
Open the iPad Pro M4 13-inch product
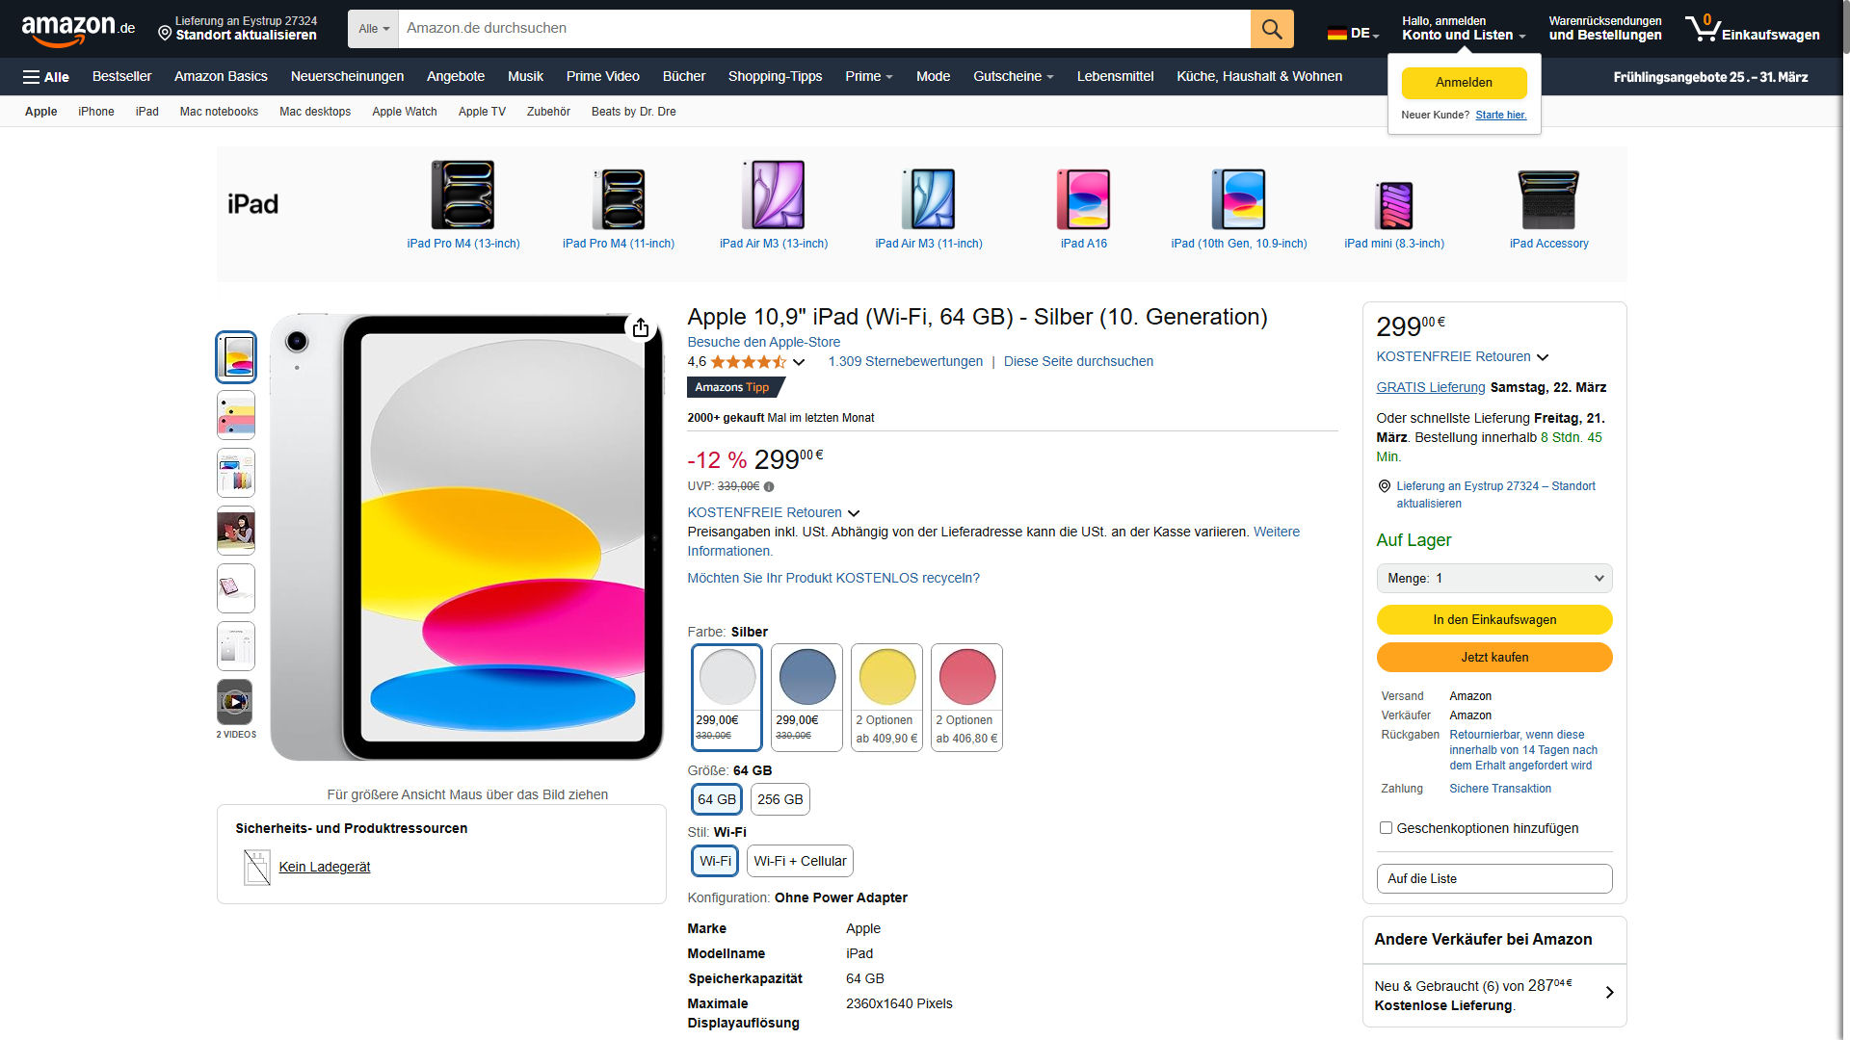462,195
